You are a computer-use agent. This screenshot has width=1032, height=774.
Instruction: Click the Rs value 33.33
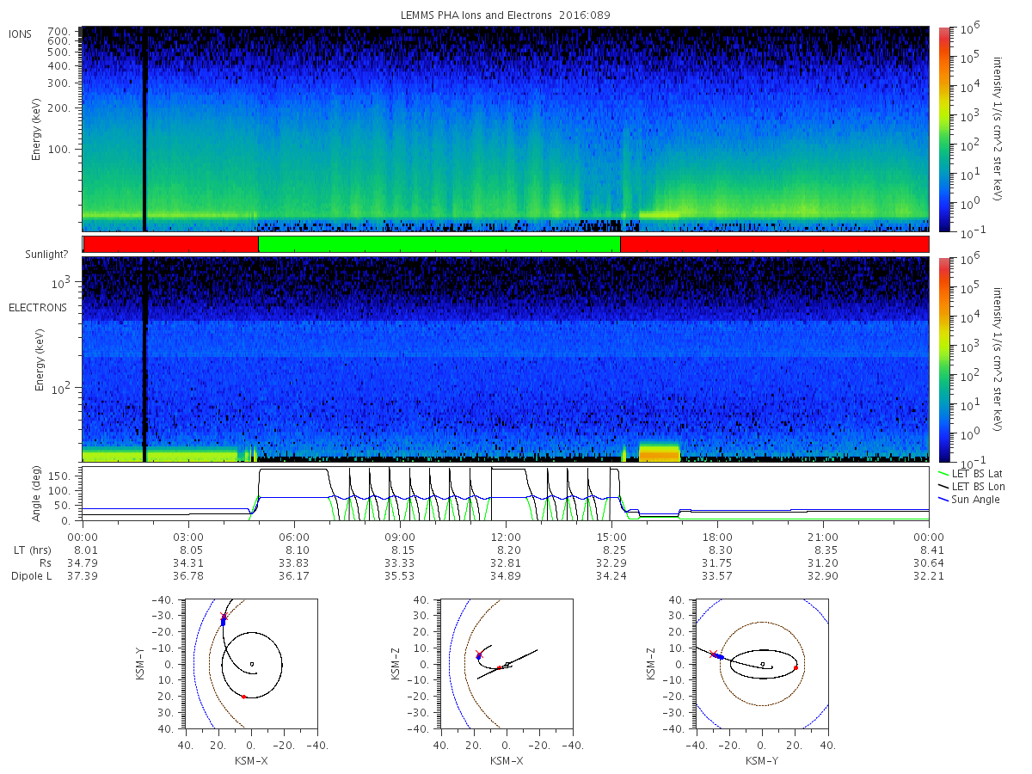pos(400,562)
